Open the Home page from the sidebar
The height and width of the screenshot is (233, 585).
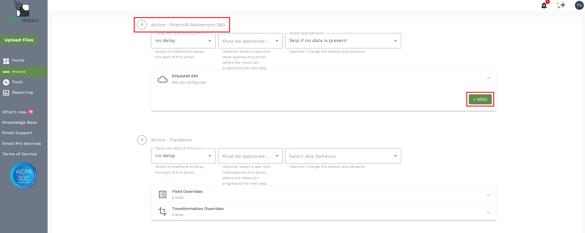18,61
